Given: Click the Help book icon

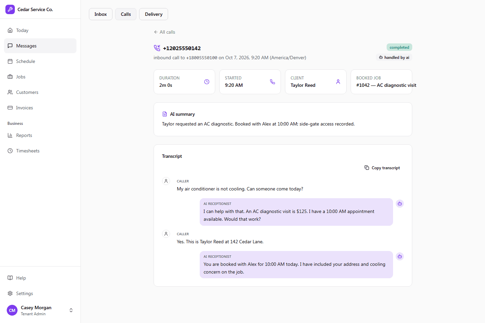Looking at the screenshot, I should coord(10,278).
